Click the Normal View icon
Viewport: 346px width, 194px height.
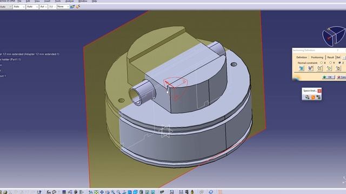[x=124, y=192]
